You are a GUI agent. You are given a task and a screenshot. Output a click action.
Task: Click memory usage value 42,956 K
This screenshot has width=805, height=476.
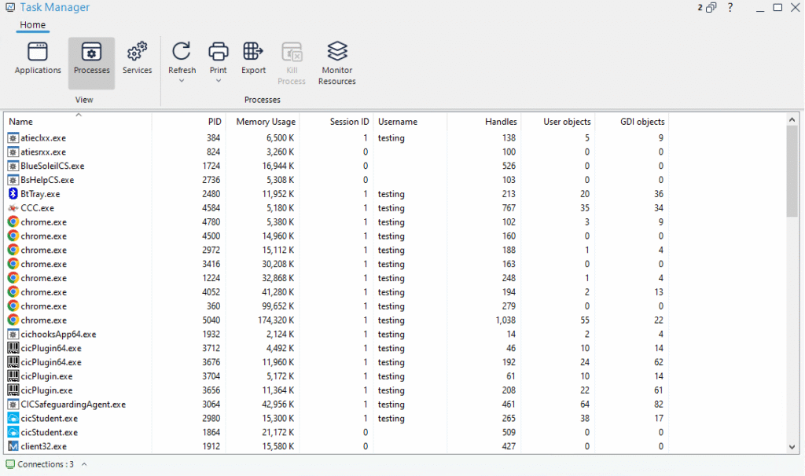coord(278,405)
